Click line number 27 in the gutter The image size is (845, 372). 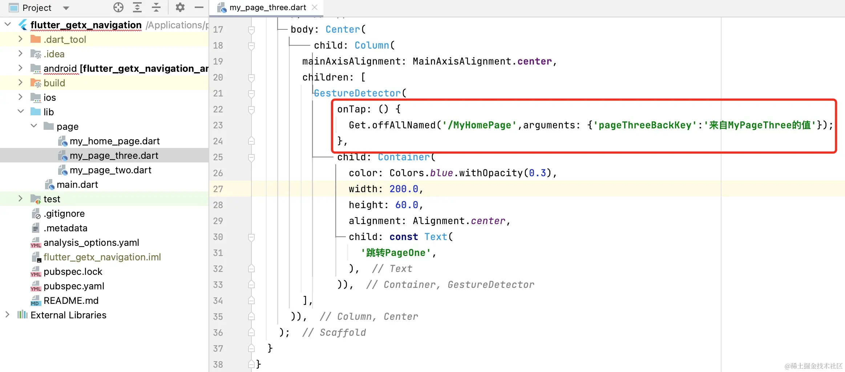click(x=218, y=189)
